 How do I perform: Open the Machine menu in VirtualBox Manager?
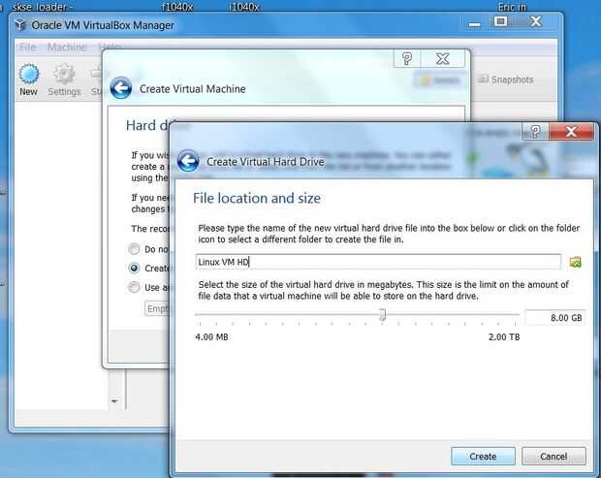click(x=67, y=48)
